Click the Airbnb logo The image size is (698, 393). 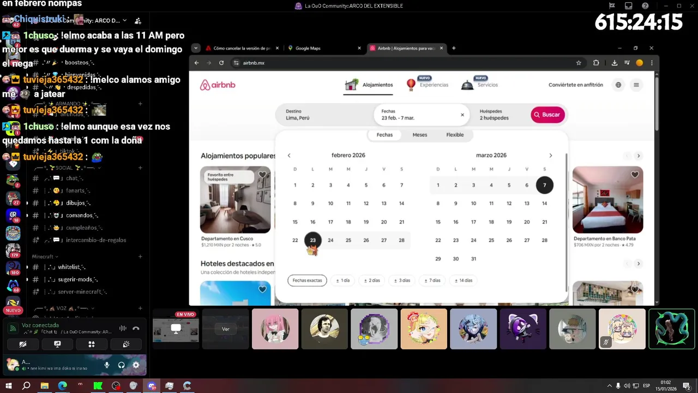pos(218,85)
